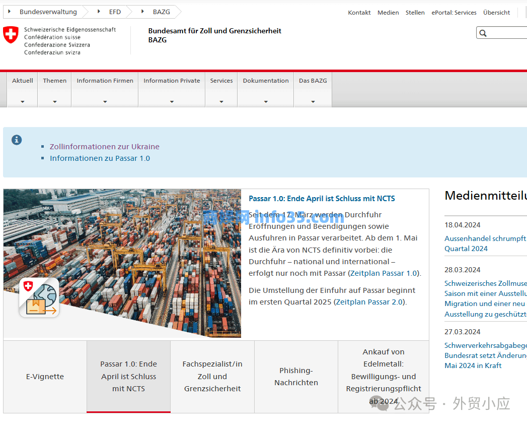The image size is (527, 425).
Task: Expand the Dokumentation dropdown arrow
Action: [266, 101]
